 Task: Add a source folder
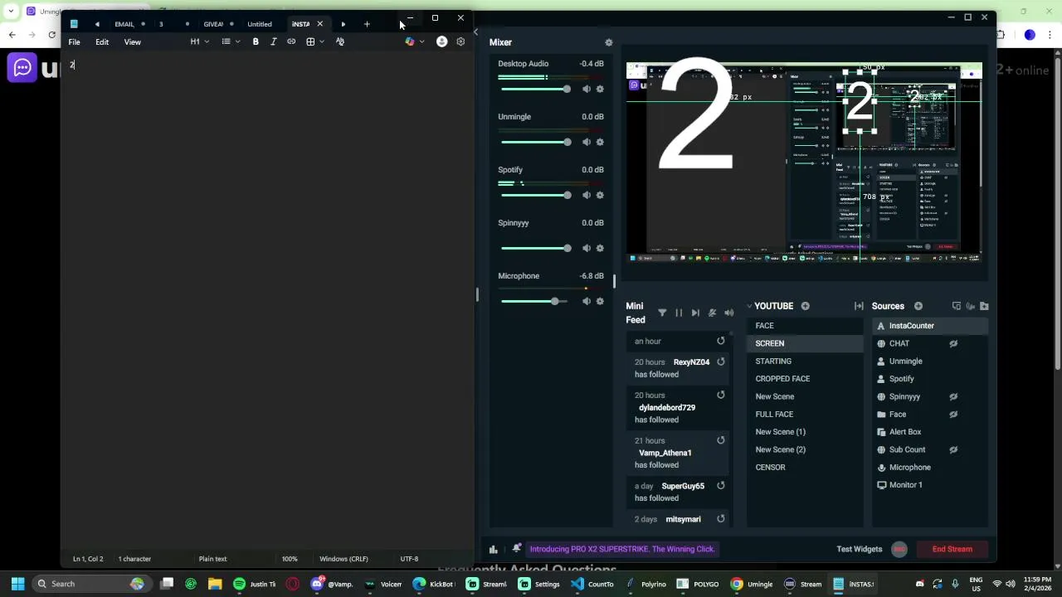point(985,306)
